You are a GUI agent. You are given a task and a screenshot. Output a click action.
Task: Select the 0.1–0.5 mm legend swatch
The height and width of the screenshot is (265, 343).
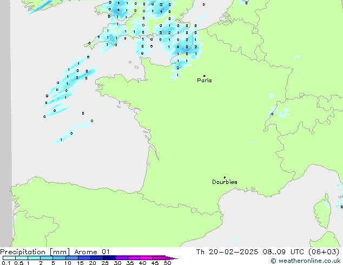click(9, 258)
